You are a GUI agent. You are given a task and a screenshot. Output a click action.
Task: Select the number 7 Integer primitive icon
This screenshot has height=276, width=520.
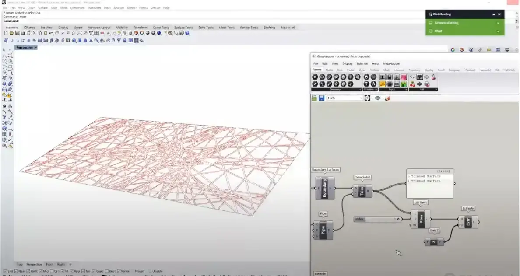pyautogui.click(x=366, y=84)
